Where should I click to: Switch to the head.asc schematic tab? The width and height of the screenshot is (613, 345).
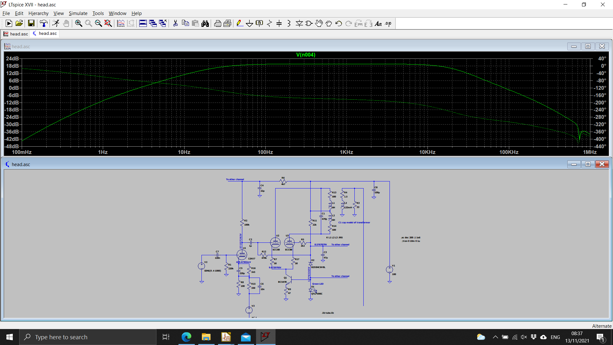tap(45, 34)
